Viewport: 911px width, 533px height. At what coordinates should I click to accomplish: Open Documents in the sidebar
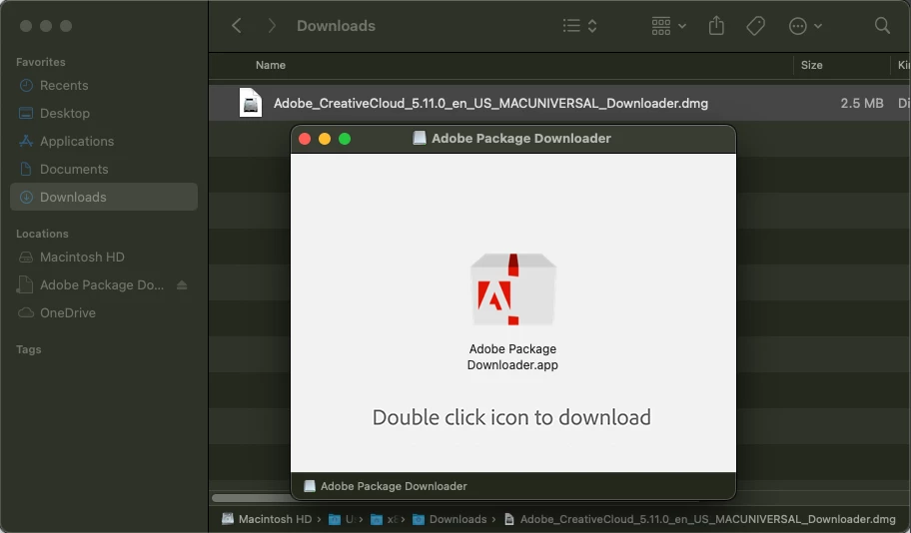104,169
